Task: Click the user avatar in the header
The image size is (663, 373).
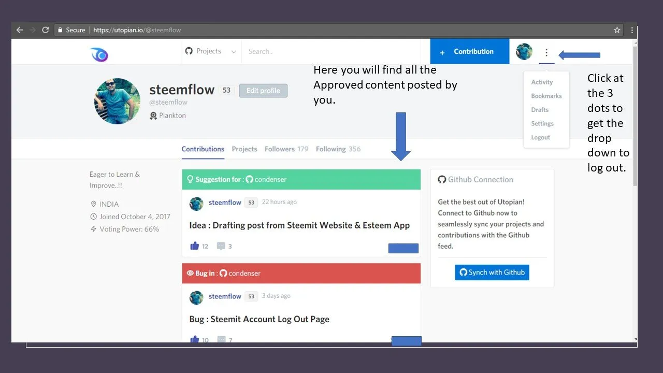Action: [x=524, y=51]
